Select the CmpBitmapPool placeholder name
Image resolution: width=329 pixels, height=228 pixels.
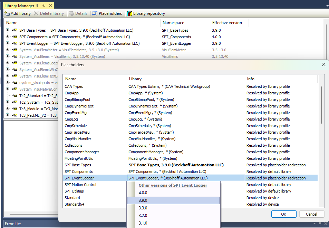click(x=77, y=100)
